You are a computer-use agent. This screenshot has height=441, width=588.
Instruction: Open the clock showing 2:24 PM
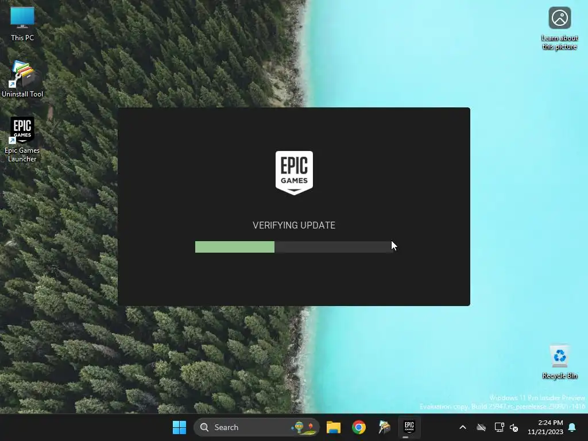pos(546,427)
